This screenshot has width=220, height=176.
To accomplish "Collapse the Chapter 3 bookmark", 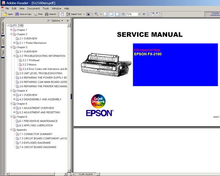I will pos(11,47).
